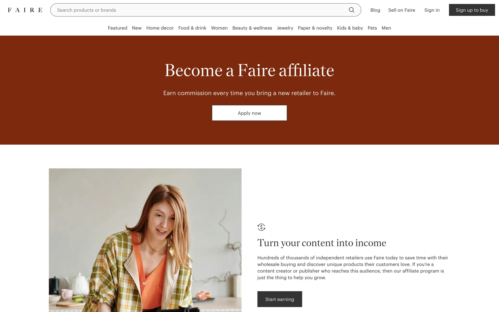The height and width of the screenshot is (312, 499).
Task: Click the Start earning button
Action: coord(280,299)
